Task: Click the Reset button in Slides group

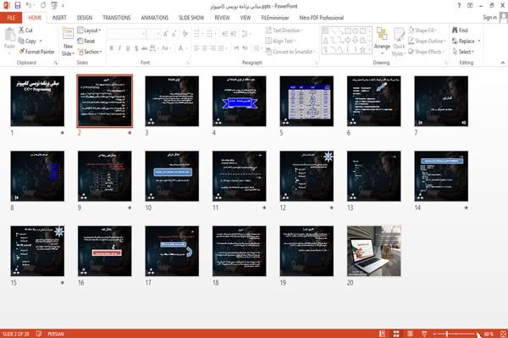Action: click(x=86, y=42)
